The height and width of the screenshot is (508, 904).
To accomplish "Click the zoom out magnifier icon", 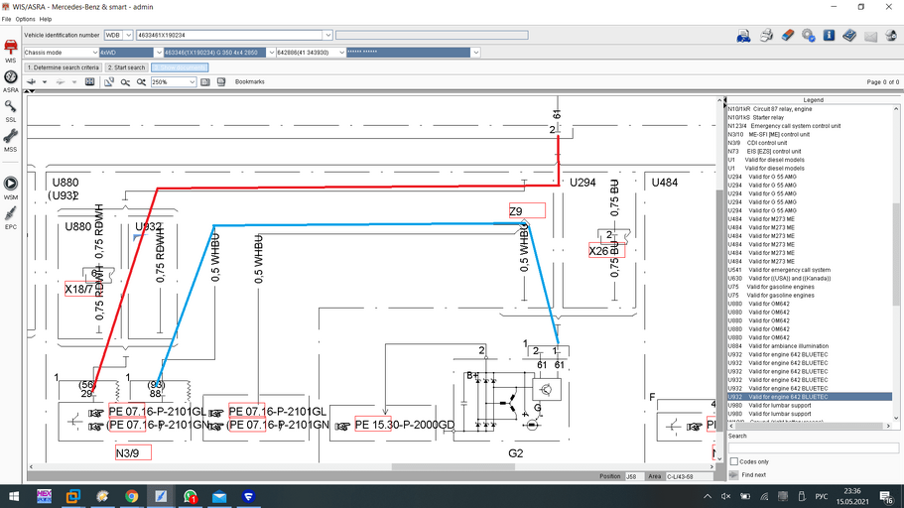I will tap(125, 82).
